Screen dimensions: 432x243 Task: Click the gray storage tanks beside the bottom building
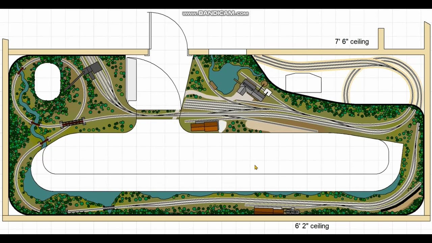293,212
